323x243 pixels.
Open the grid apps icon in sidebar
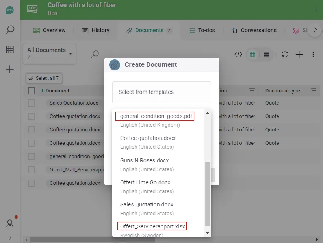point(10,50)
